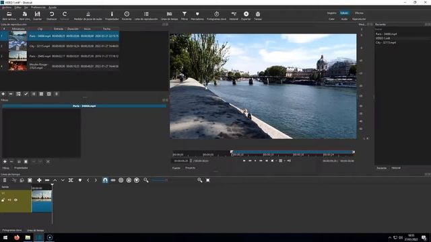Zoom timeline to fit
The image size is (431, 242).
208,180
